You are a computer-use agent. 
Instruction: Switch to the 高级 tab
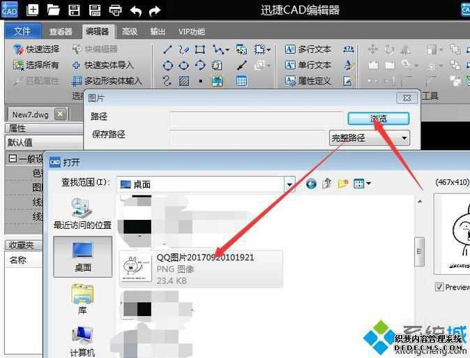tap(130, 31)
